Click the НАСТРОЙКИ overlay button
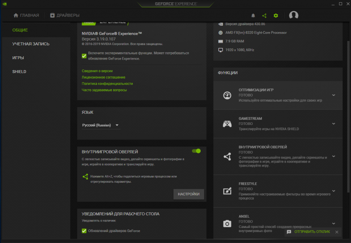The height and width of the screenshot is (243, 351). coord(189,194)
